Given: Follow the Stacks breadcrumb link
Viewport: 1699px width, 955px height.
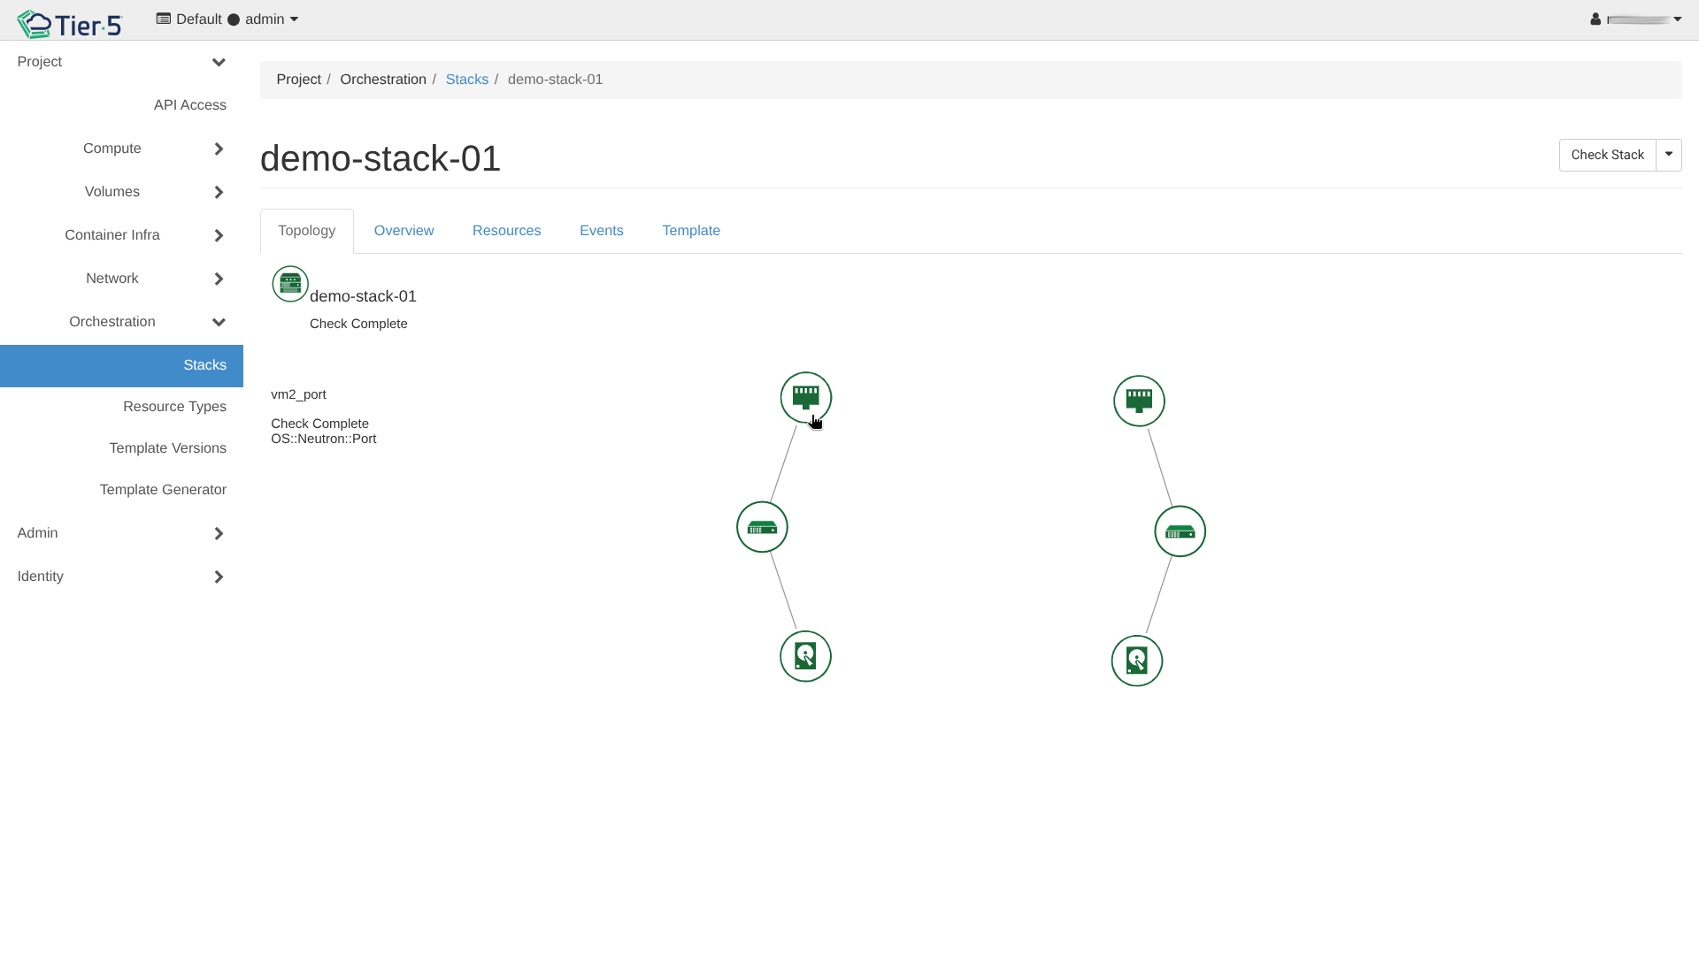Looking at the screenshot, I should tap(466, 80).
